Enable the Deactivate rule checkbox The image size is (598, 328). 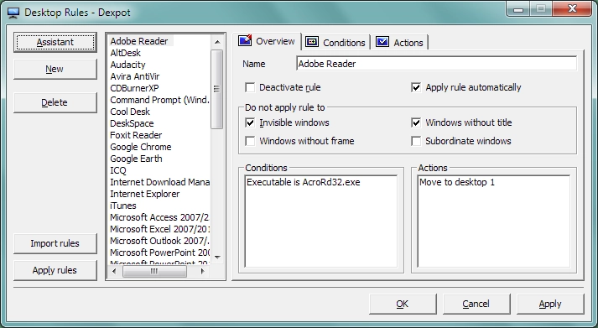(x=250, y=88)
